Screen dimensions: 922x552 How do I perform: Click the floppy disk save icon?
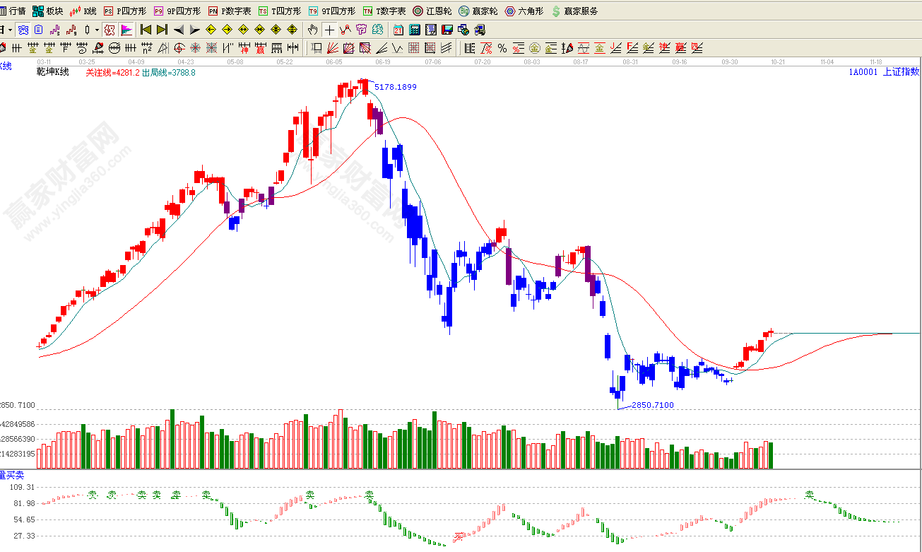pyautogui.click(x=447, y=30)
